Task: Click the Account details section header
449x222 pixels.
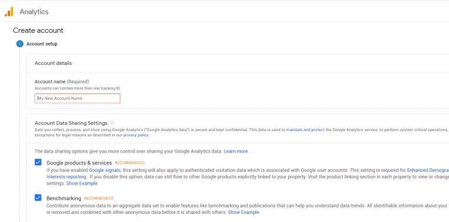Action: [53, 64]
